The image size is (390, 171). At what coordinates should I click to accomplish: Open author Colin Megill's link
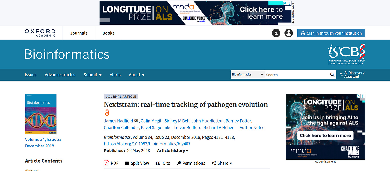tap(151, 121)
